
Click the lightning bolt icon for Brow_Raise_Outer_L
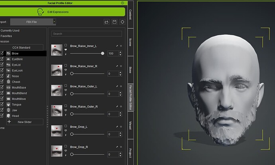coord(66,95)
